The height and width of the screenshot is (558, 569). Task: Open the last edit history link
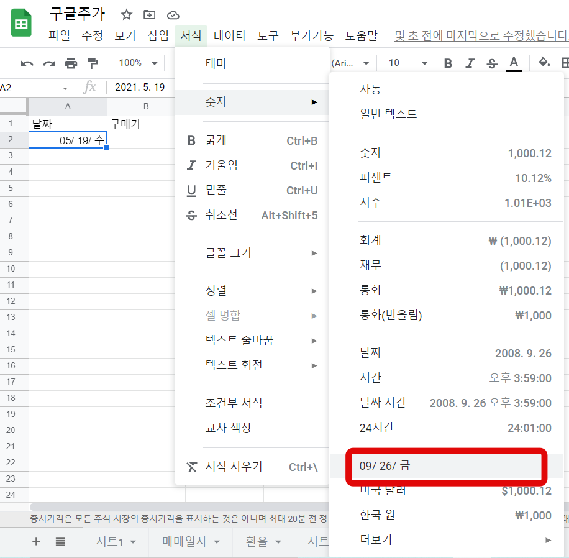coord(481,36)
